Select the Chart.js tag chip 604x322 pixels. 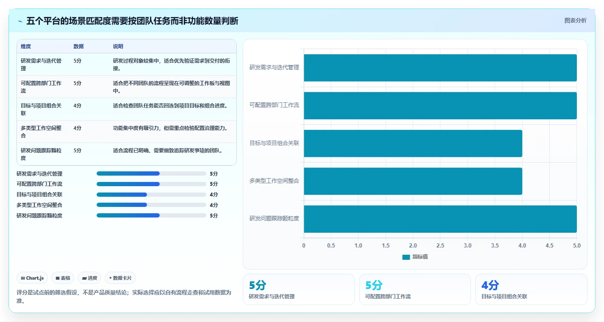click(x=33, y=278)
